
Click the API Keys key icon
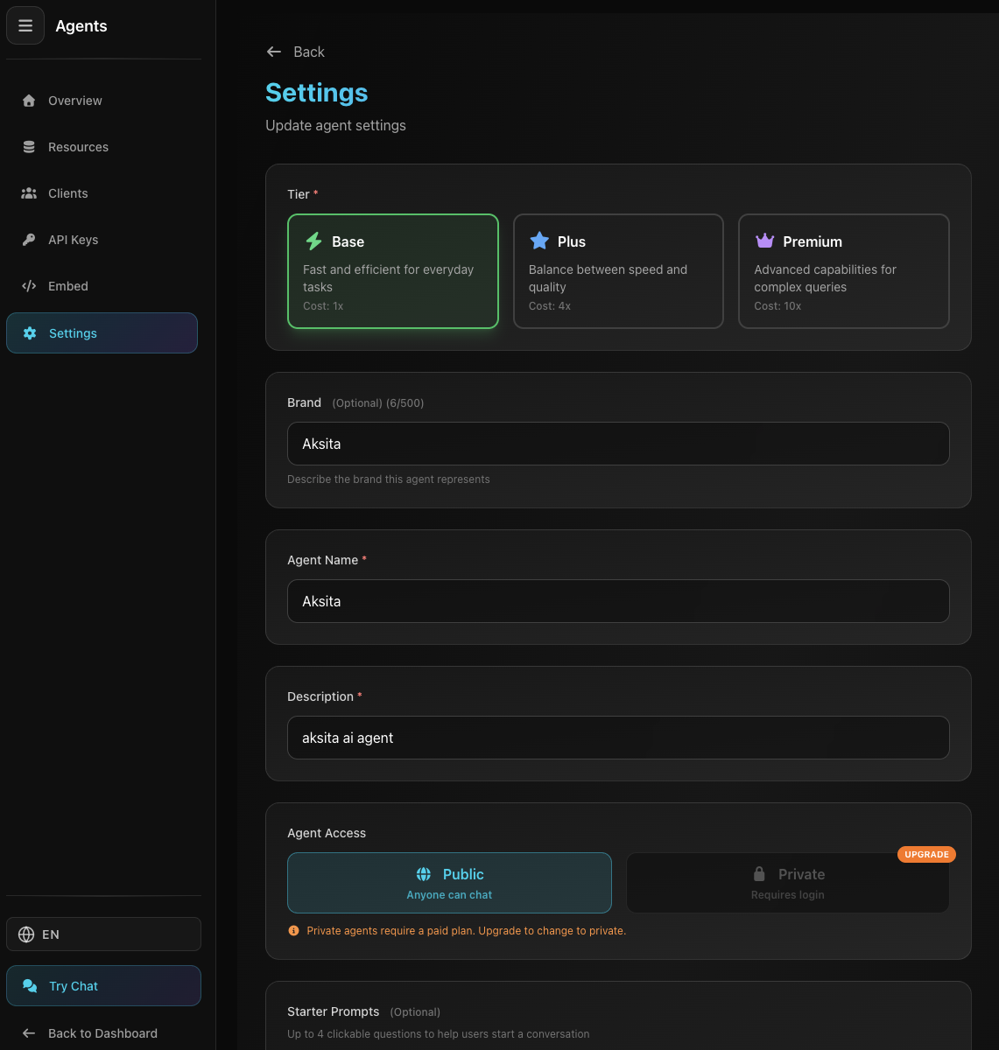pos(29,240)
